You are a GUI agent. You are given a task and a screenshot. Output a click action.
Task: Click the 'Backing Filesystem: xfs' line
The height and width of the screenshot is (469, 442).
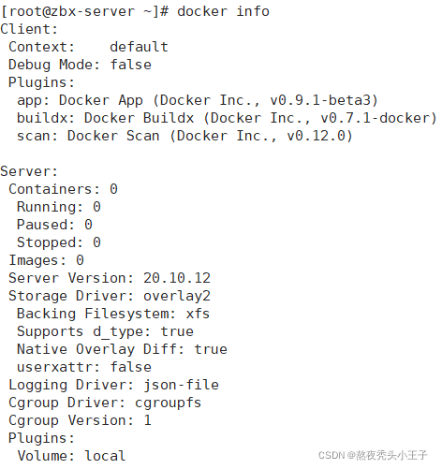pos(113,314)
